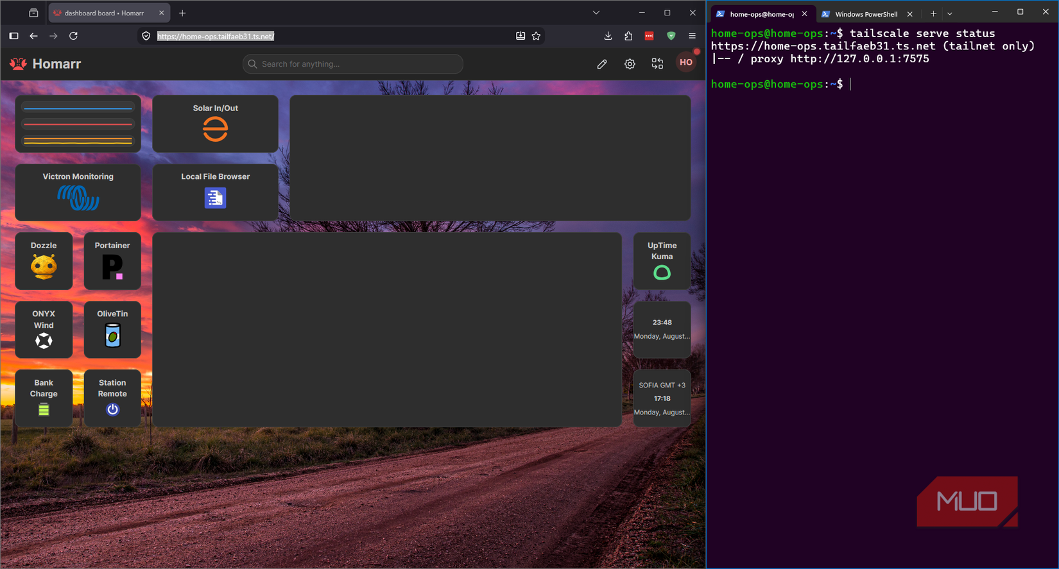Open the browser downloads icon
1059x569 pixels.
608,36
